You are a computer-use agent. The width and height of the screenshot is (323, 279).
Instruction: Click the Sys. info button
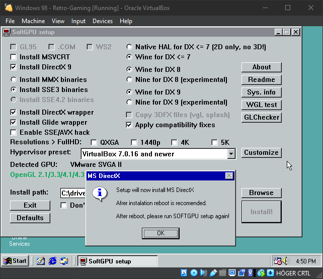point(262,92)
